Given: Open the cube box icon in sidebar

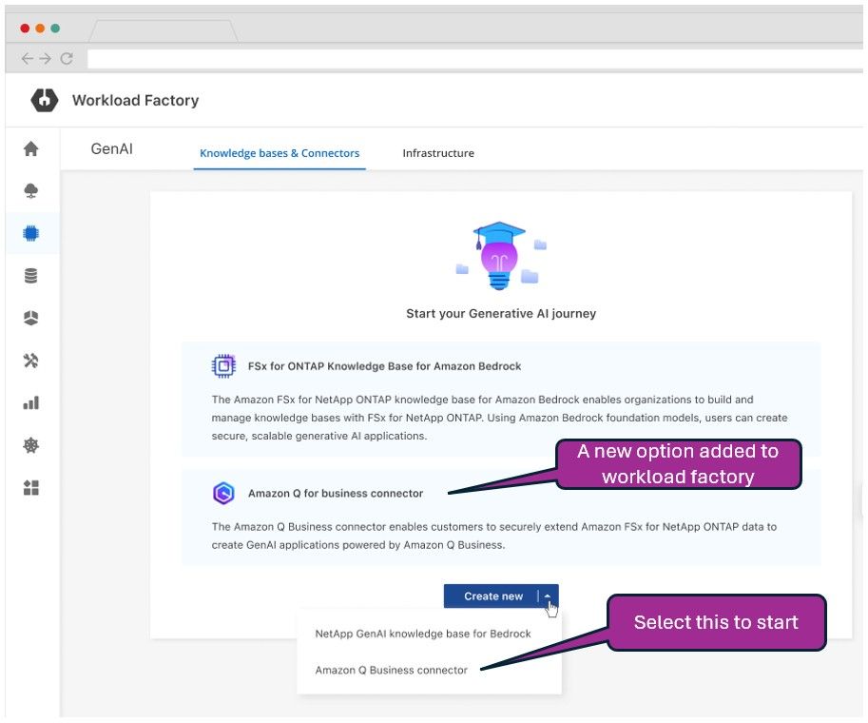Looking at the screenshot, I should pyautogui.click(x=31, y=318).
